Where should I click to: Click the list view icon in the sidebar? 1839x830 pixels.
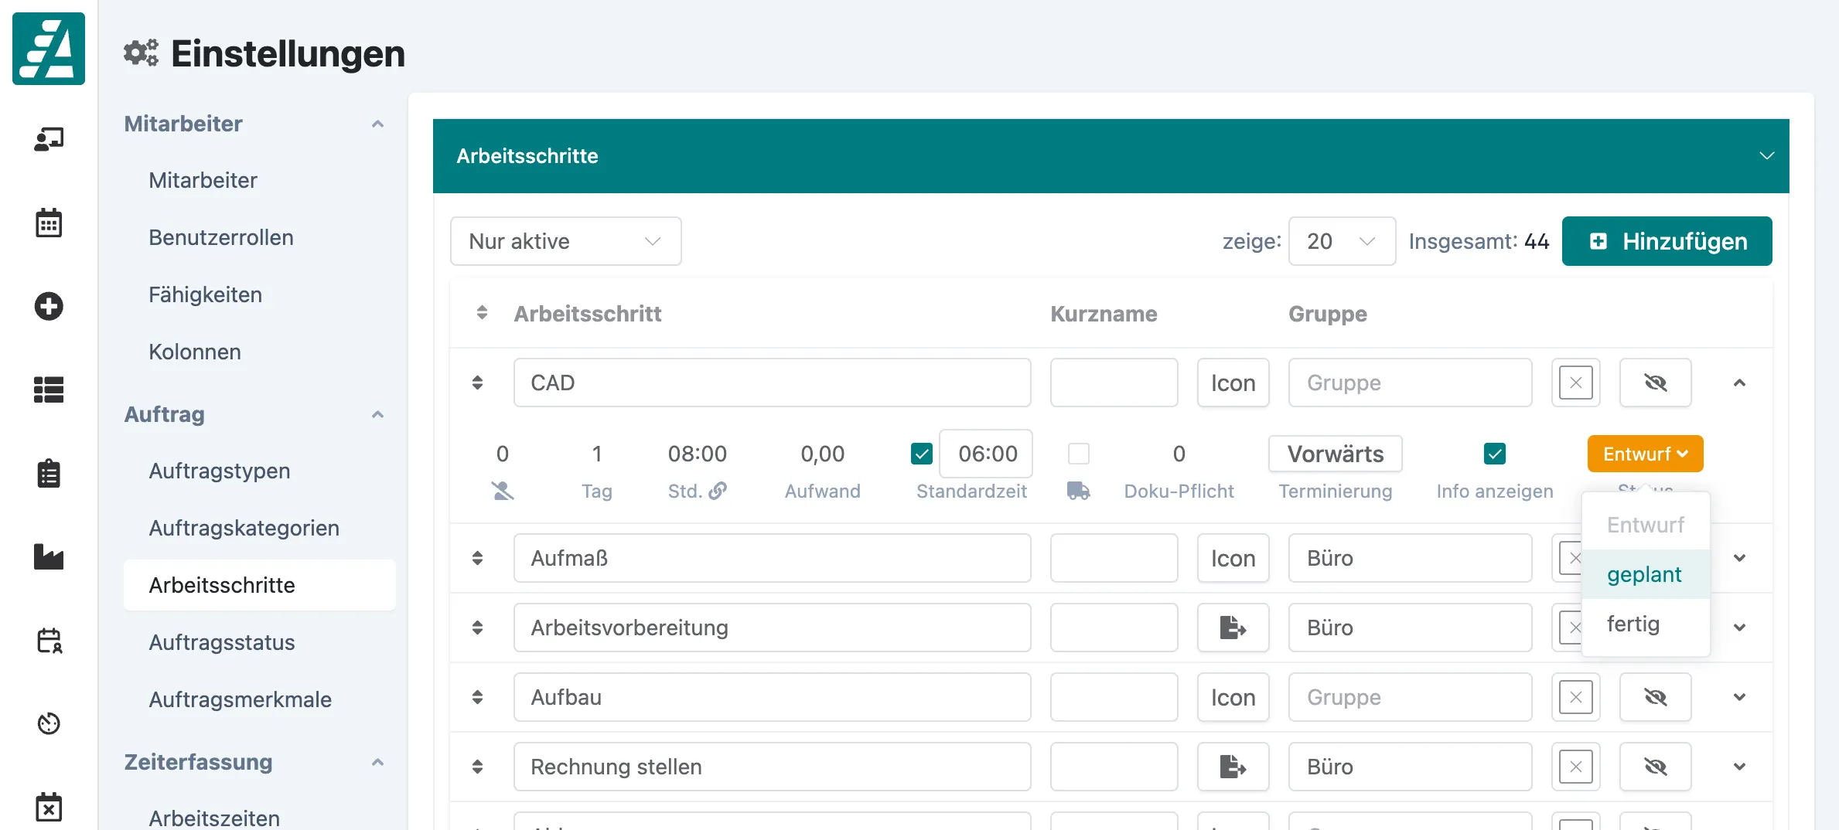point(49,389)
